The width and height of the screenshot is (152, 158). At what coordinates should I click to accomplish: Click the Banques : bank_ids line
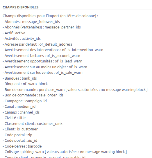point(19,78)
